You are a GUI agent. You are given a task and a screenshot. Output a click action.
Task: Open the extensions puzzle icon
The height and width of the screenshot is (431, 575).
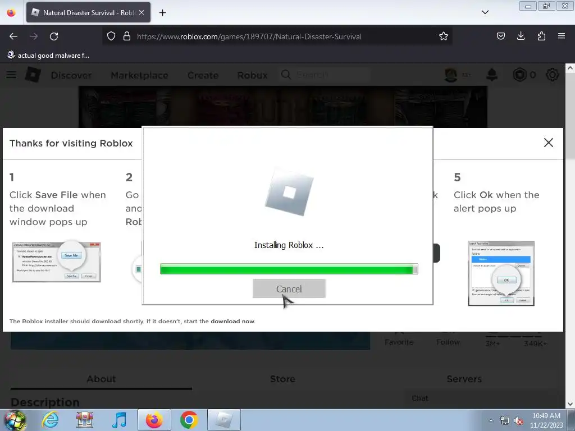pos(541,36)
